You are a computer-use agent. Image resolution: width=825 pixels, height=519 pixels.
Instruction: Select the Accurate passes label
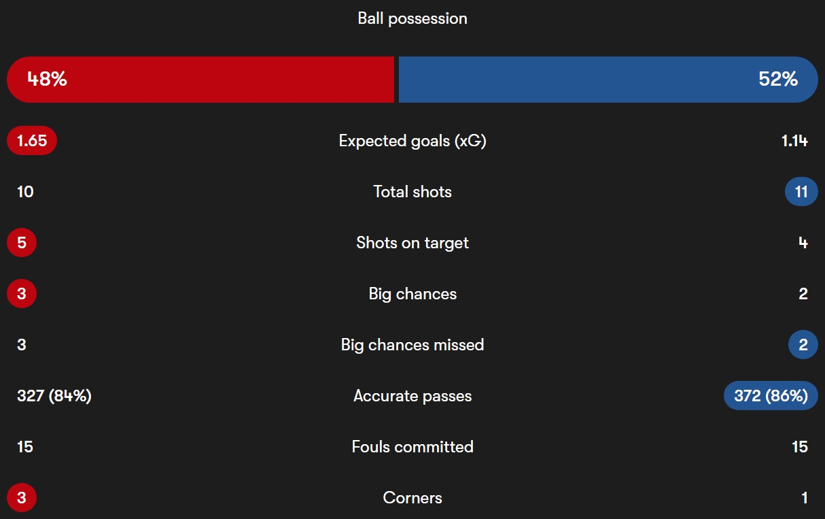coord(412,396)
